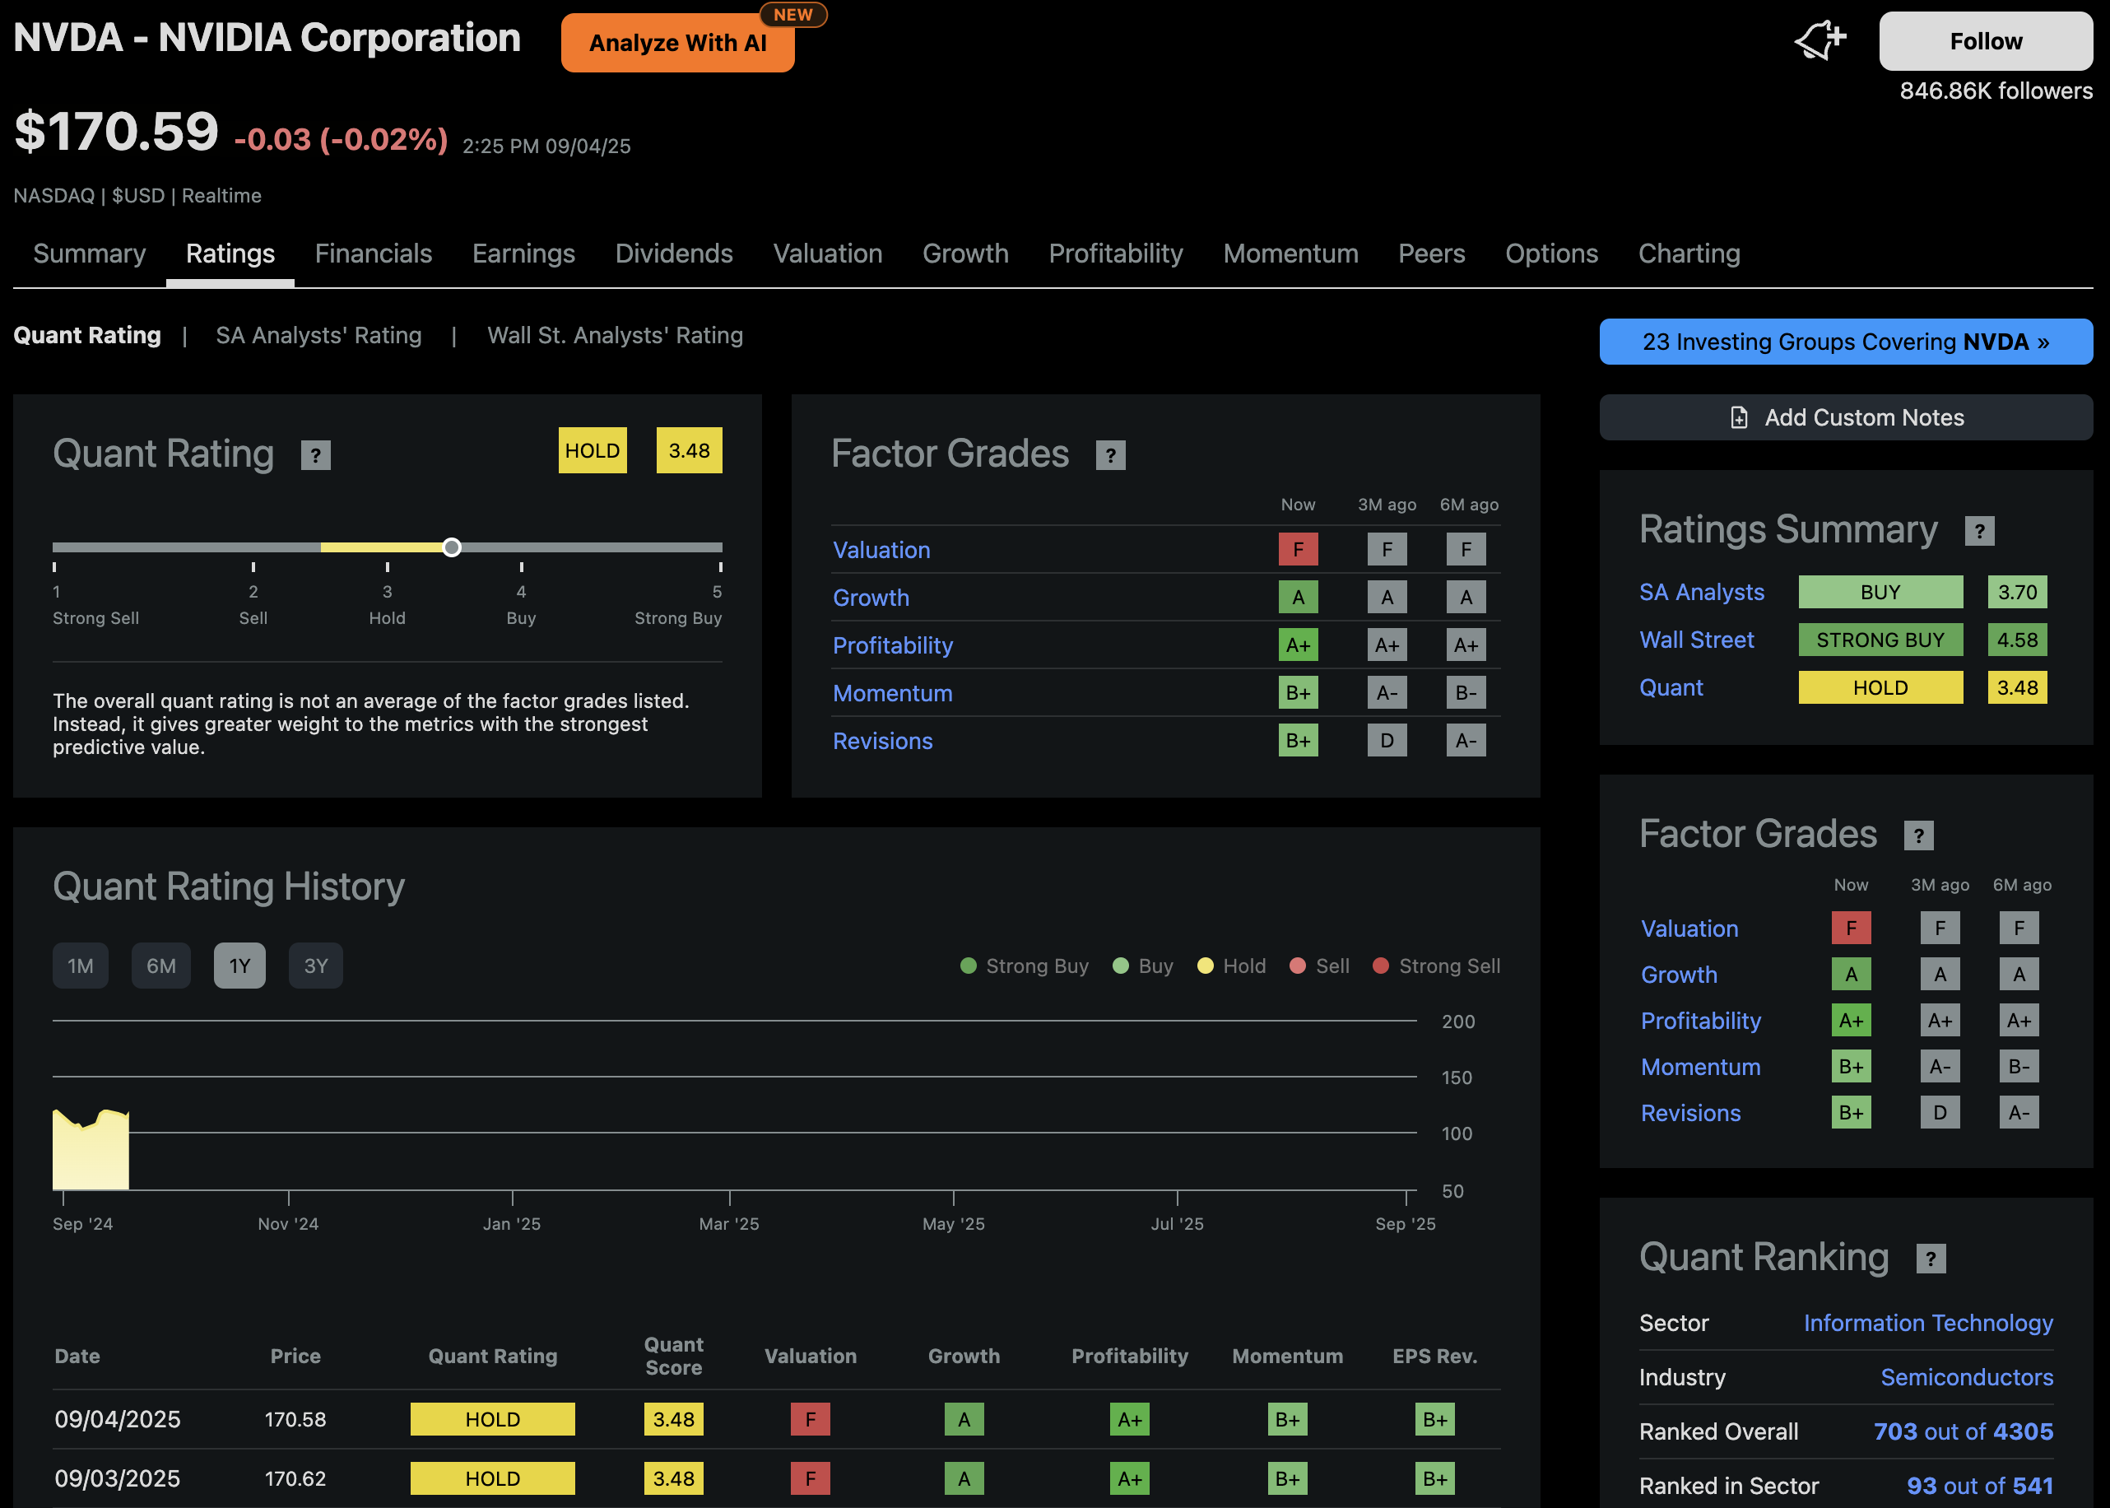This screenshot has width=2110, height=1508.
Task: Click the Quant Ranking help icon
Action: [x=1931, y=1259]
